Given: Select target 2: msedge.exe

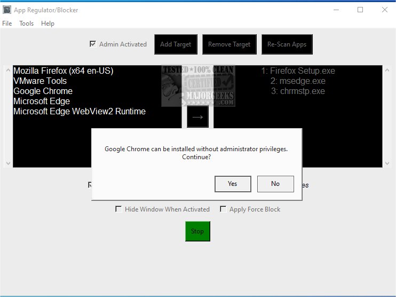Looking at the screenshot, I should (298, 81).
